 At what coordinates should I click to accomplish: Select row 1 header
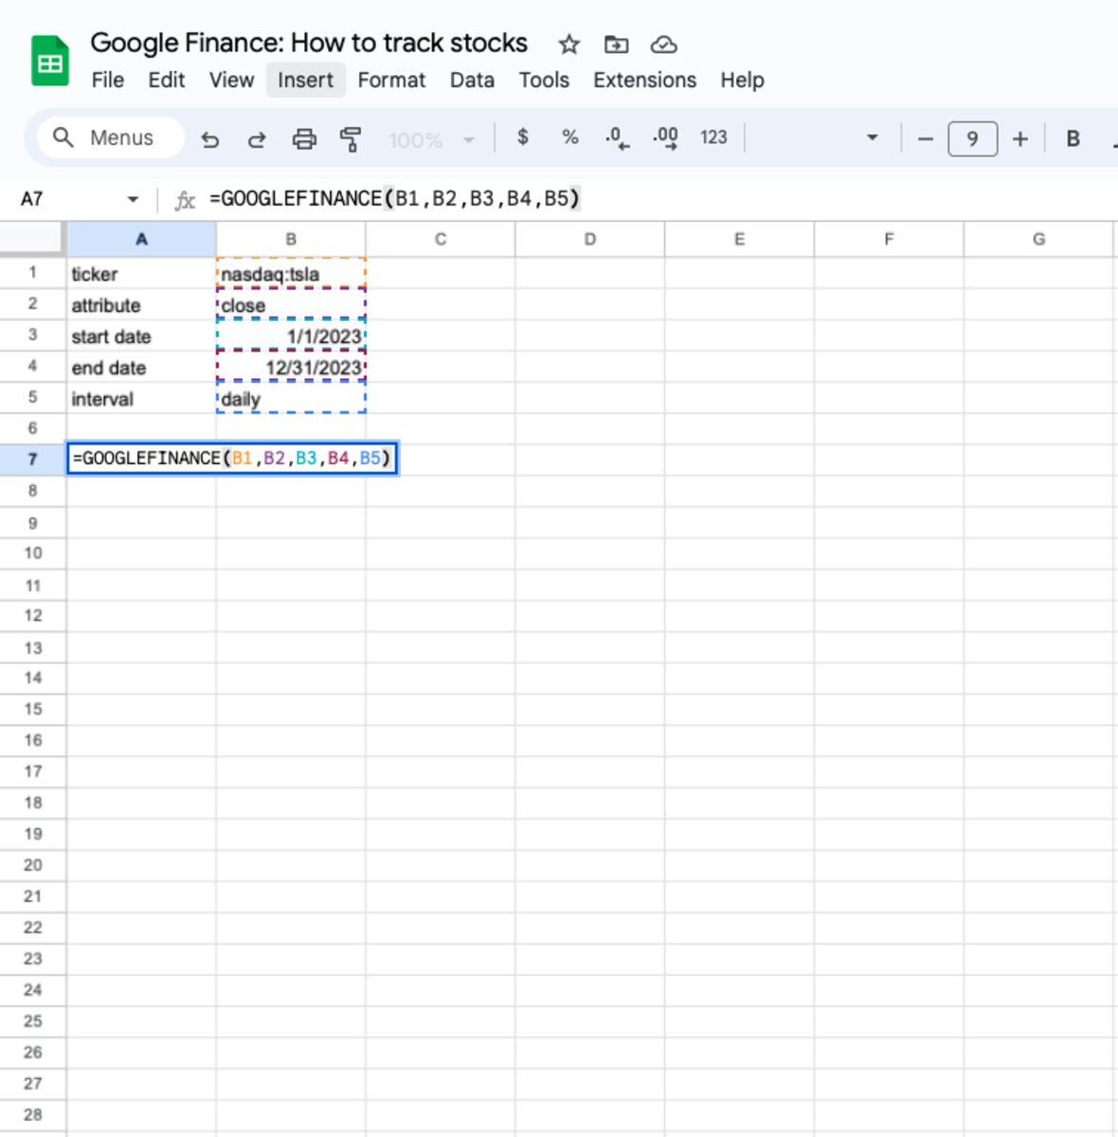click(x=32, y=273)
